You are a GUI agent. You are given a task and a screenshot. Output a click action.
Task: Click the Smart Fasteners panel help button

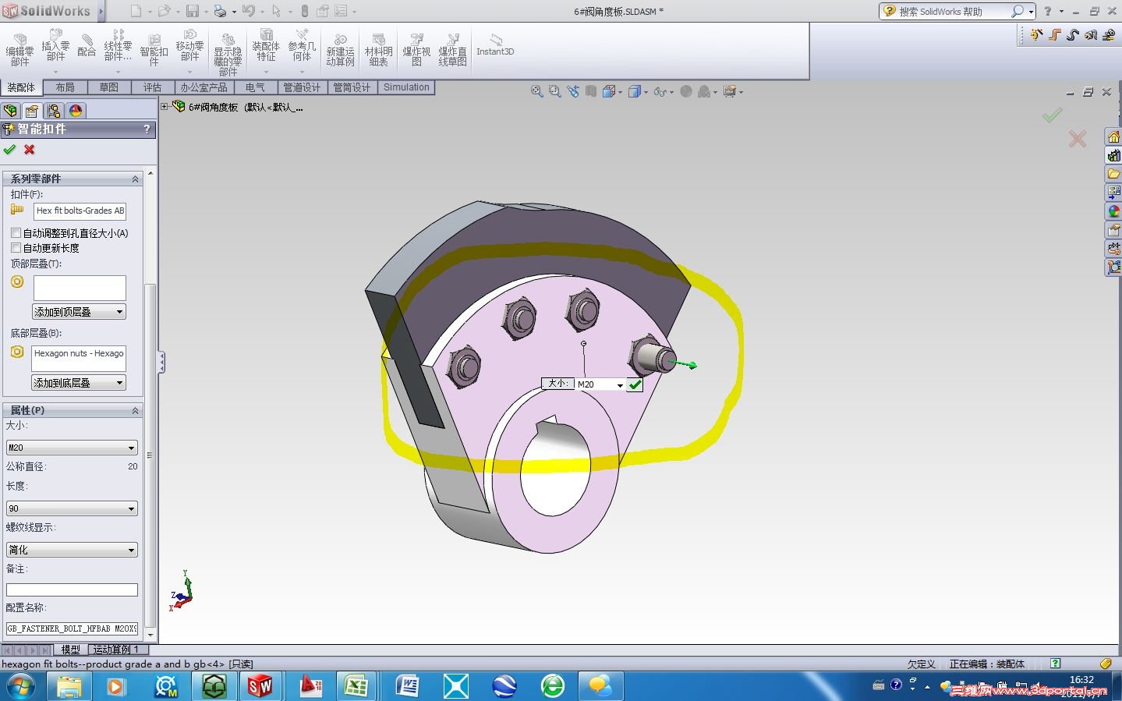point(147,129)
